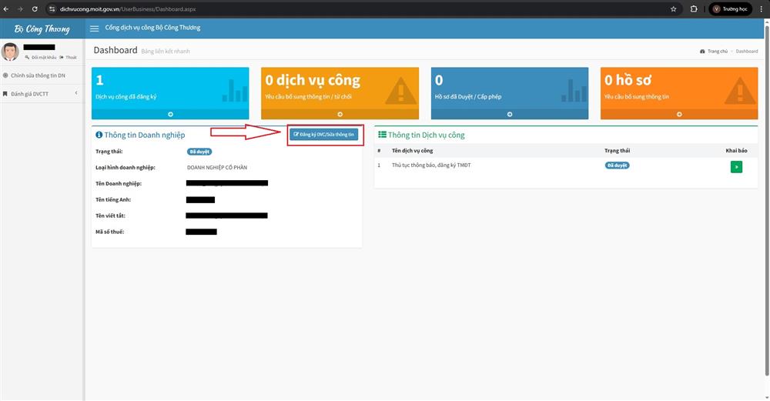Open Chrome three-dot menu

tap(761, 8)
